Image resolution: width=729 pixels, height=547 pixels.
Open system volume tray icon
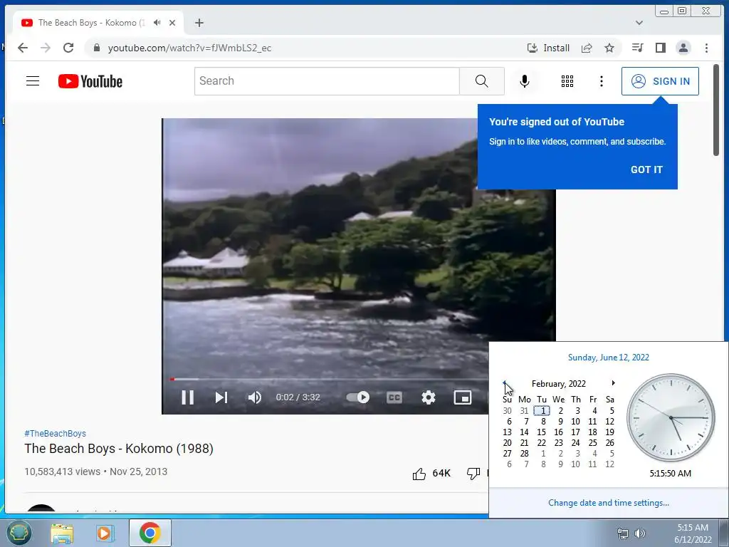(x=640, y=533)
